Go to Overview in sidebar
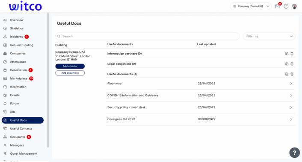This screenshot has width=302, height=162. point(17,20)
